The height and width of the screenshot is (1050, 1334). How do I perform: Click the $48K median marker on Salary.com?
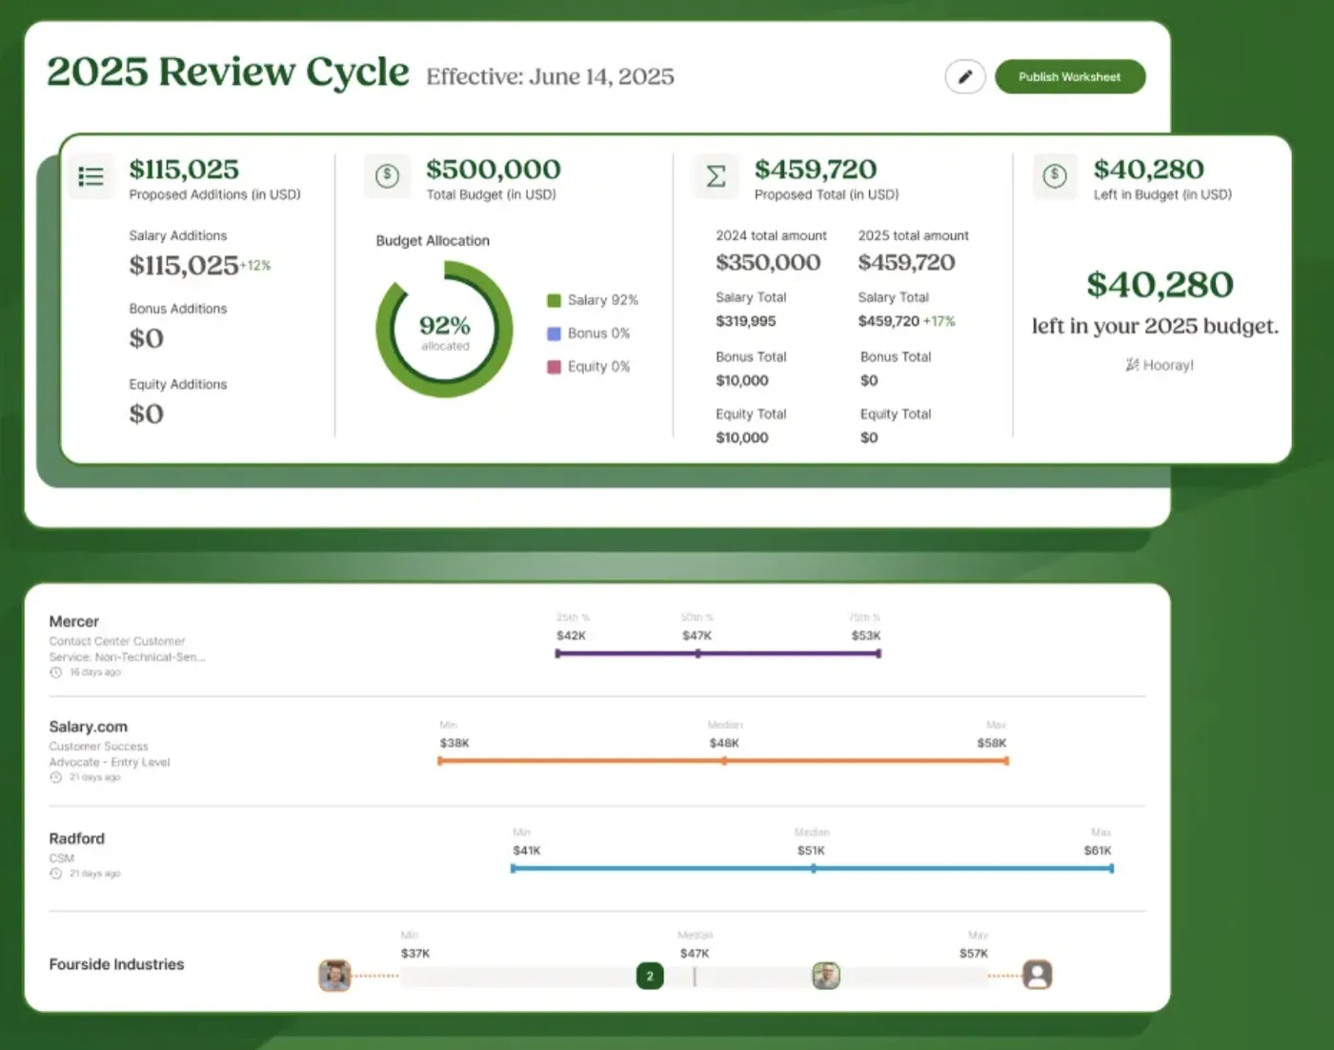click(x=724, y=761)
